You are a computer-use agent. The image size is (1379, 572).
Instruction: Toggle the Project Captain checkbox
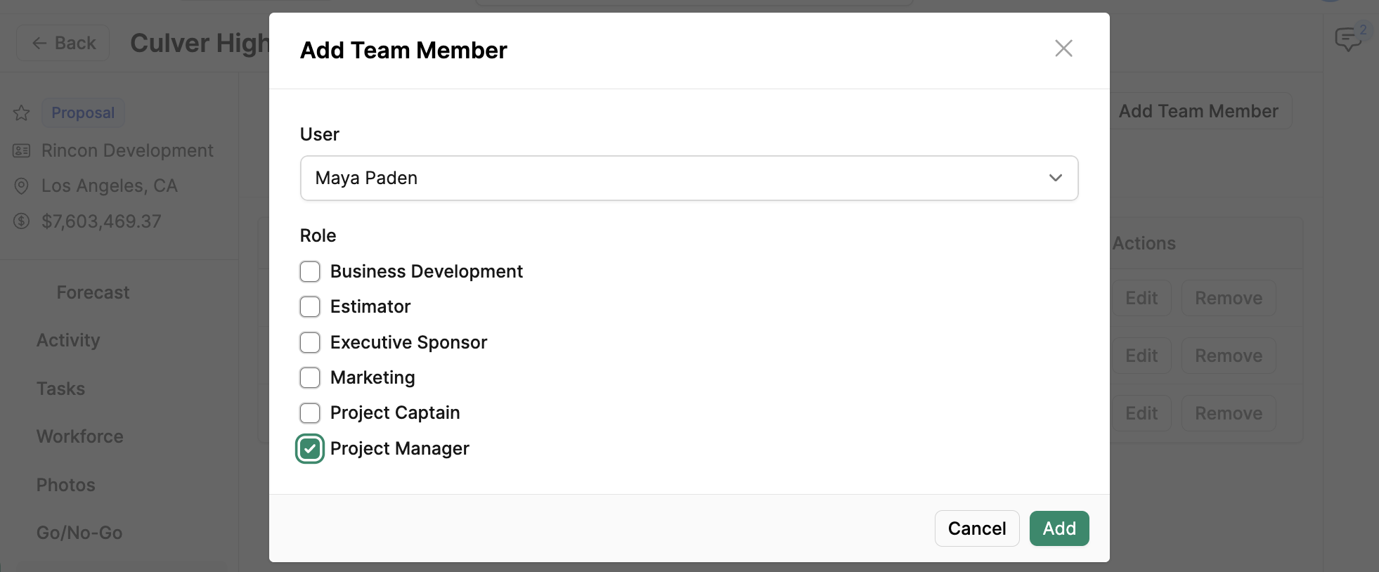click(x=310, y=412)
